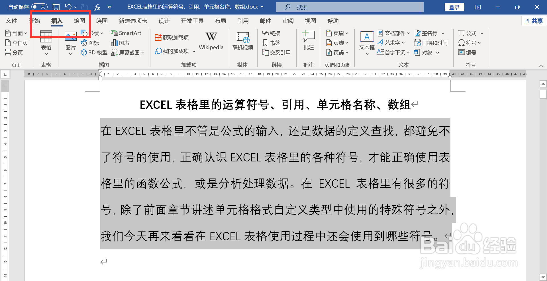Image resolution: width=547 pixels, height=281 pixels.
Task: Click the document heading text
Action: pyautogui.click(x=275, y=104)
